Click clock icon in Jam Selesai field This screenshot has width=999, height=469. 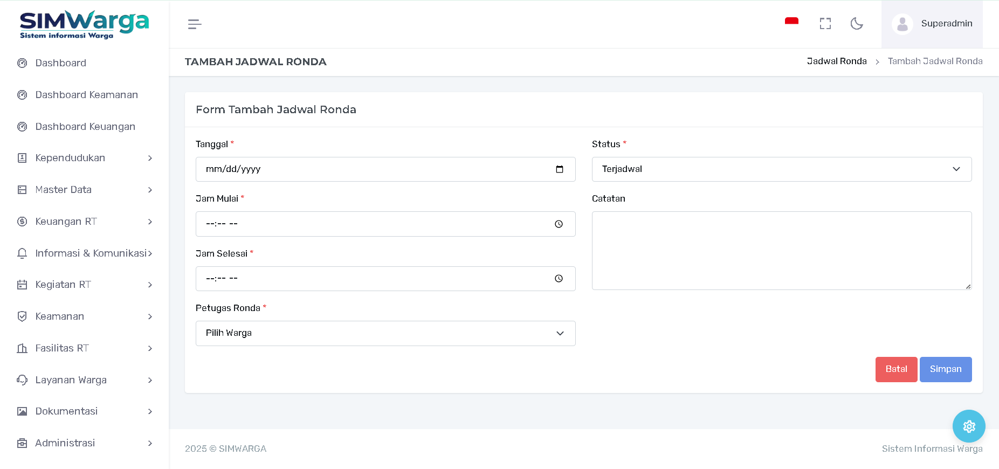[559, 279]
